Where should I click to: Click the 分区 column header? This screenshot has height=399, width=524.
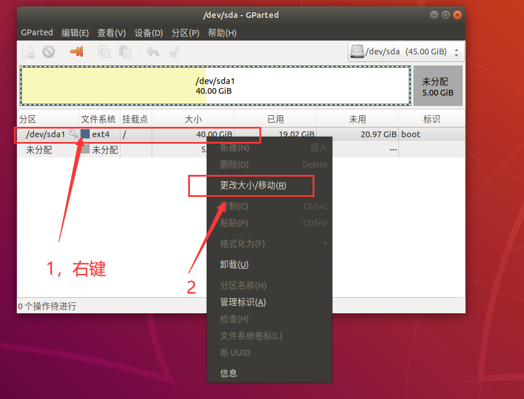[x=48, y=119]
